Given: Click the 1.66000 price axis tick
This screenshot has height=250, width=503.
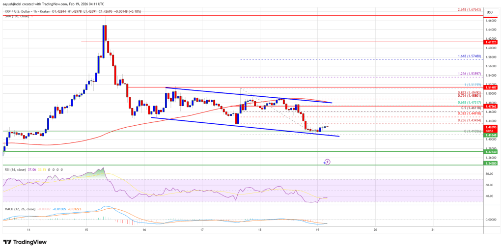Looking at the screenshot, I should coord(491,21).
